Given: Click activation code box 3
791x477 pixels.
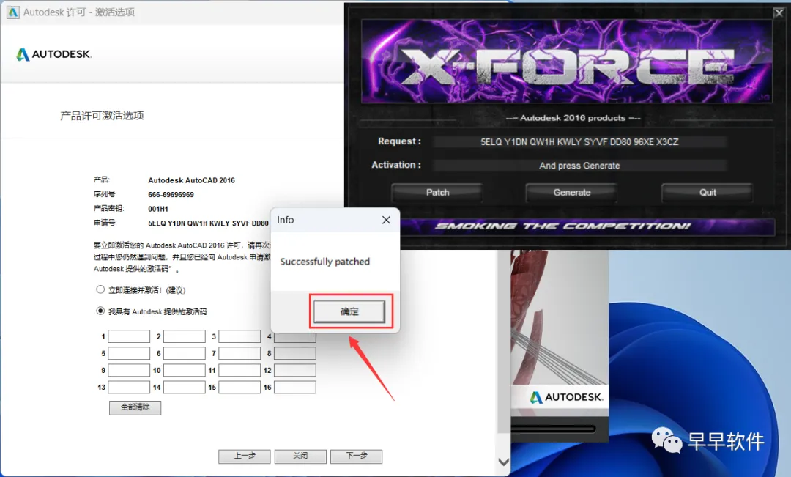Looking at the screenshot, I should point(239,336).
